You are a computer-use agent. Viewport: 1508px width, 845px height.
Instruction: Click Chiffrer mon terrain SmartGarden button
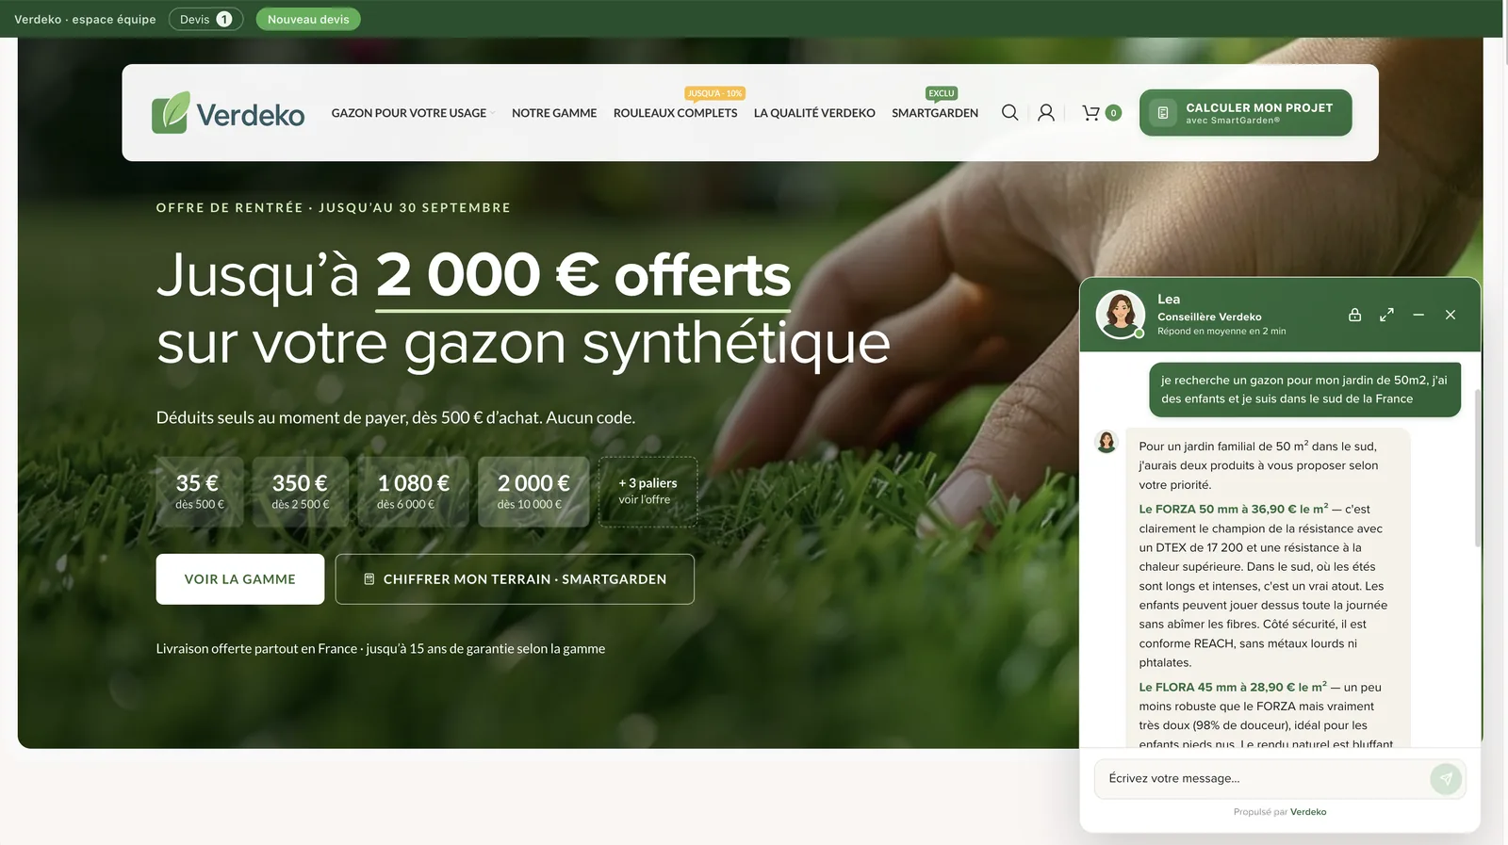click(515, 579)
